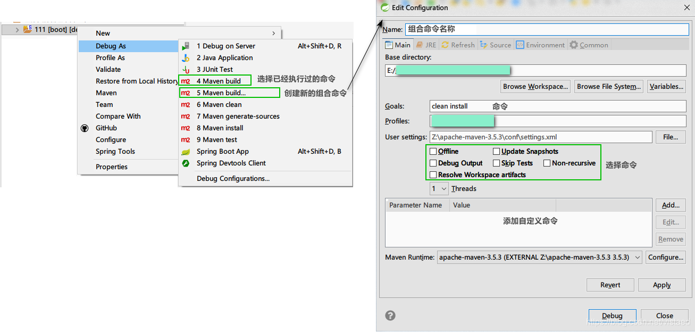
Task: Click the help question mark icon
Action: click(390, 316)
